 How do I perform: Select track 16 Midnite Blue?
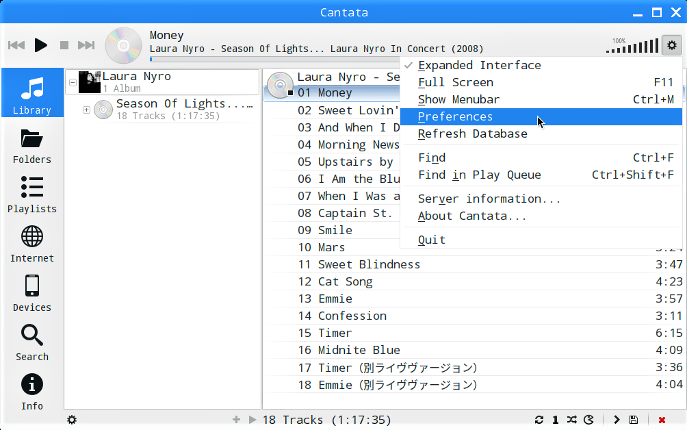coord(474,350)
